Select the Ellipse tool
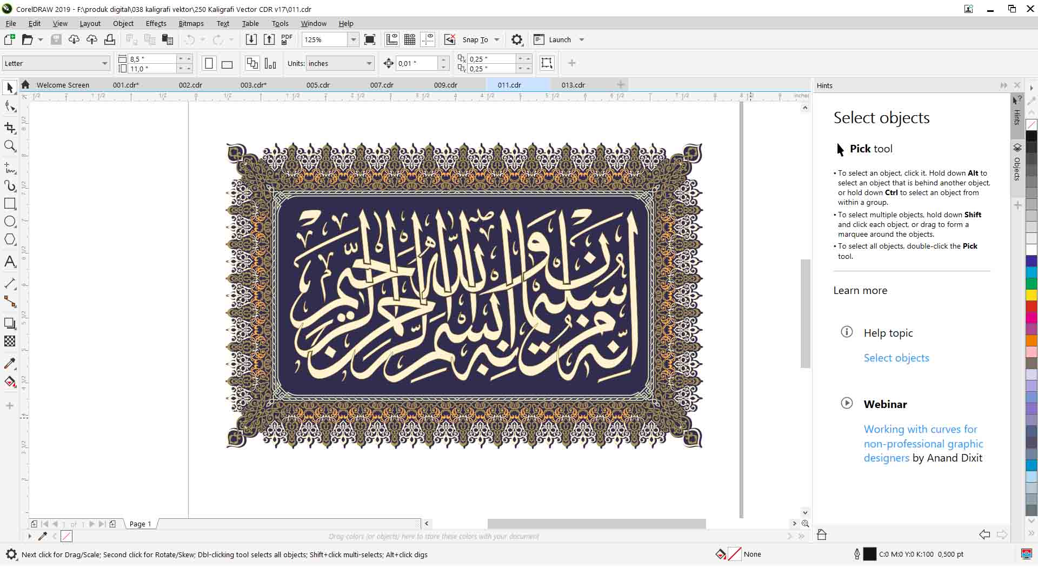Viewport: 1038px width, 568px height. tap(10, 222)
